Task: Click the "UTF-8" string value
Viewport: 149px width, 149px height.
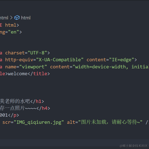Action: tap(37, 53)
